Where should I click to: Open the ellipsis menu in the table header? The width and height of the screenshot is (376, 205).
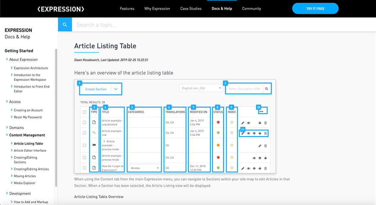click(262, 112)
